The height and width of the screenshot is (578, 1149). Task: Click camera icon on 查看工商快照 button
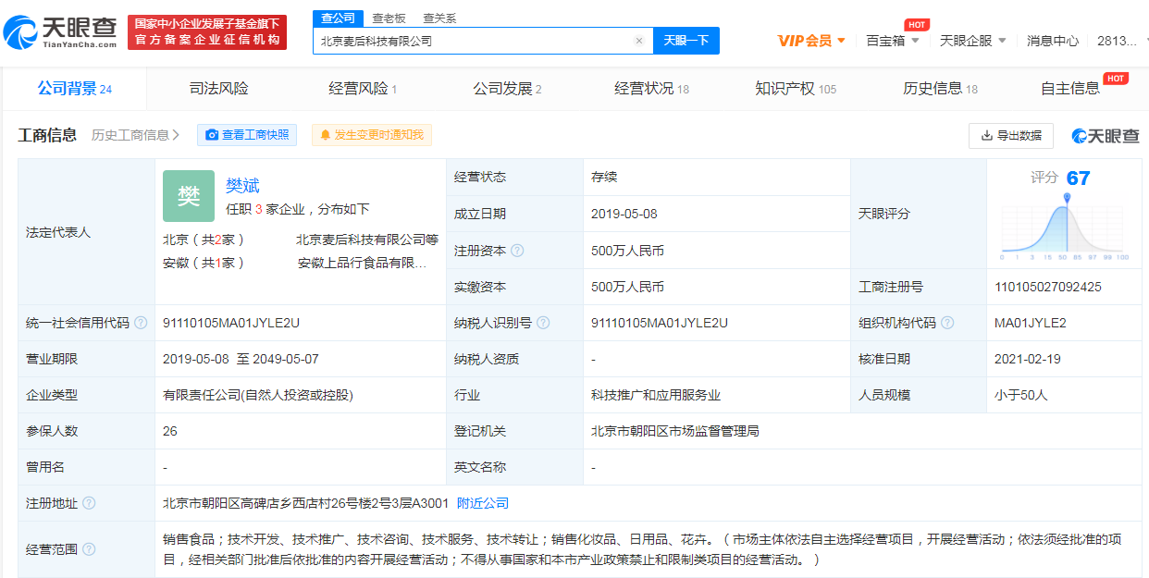tap(212, 135)
